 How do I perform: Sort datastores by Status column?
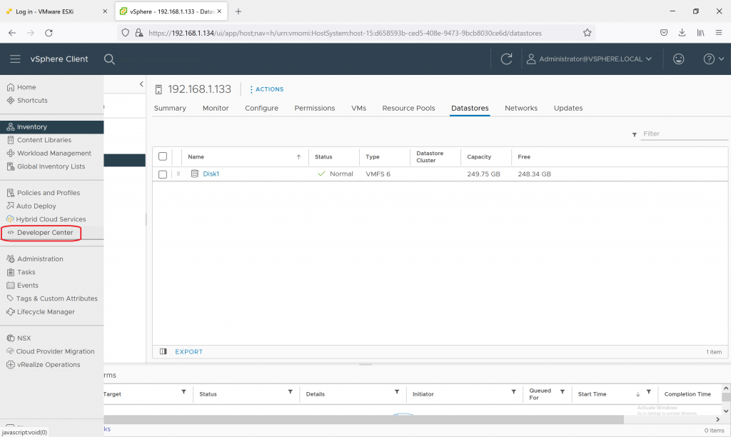coord(323,157)
